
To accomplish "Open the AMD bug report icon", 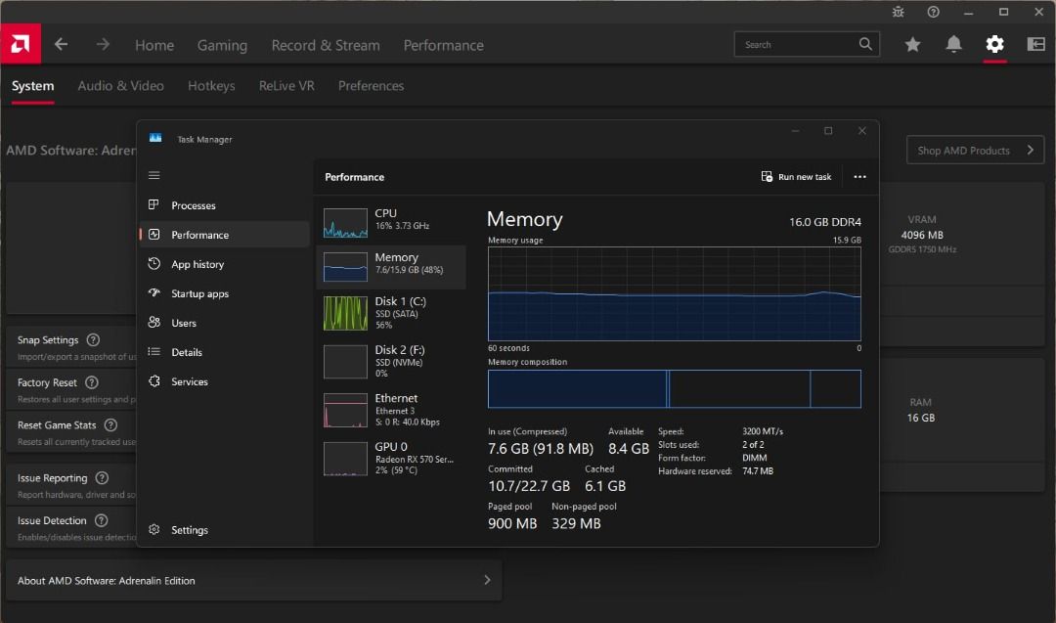I will (899, 12).
